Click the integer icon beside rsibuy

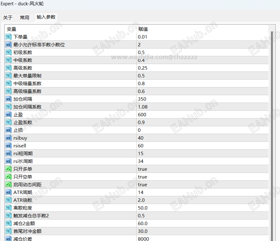tap(8, 138)
